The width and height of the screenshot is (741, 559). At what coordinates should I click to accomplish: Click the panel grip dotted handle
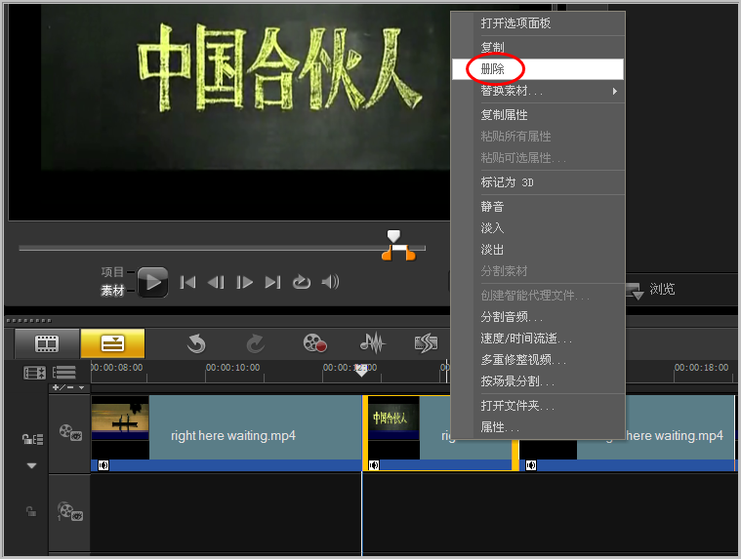pyautogui.click(x=29, y=321)
